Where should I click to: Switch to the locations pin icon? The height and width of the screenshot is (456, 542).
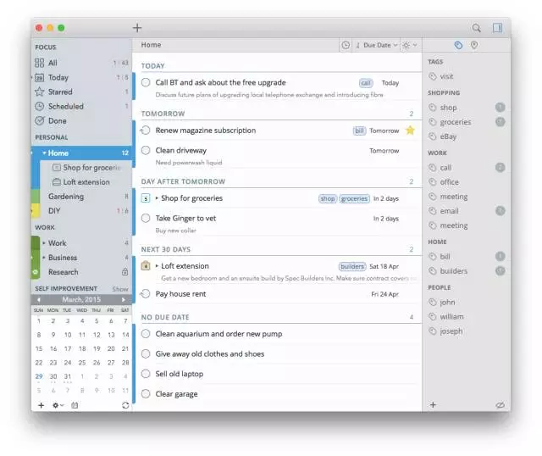pos(474,45)
